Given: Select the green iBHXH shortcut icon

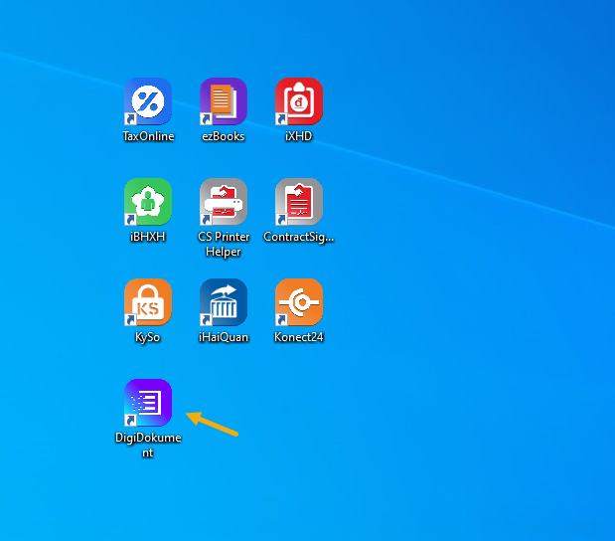Looking at the screenshot, I should click(148, 202).
